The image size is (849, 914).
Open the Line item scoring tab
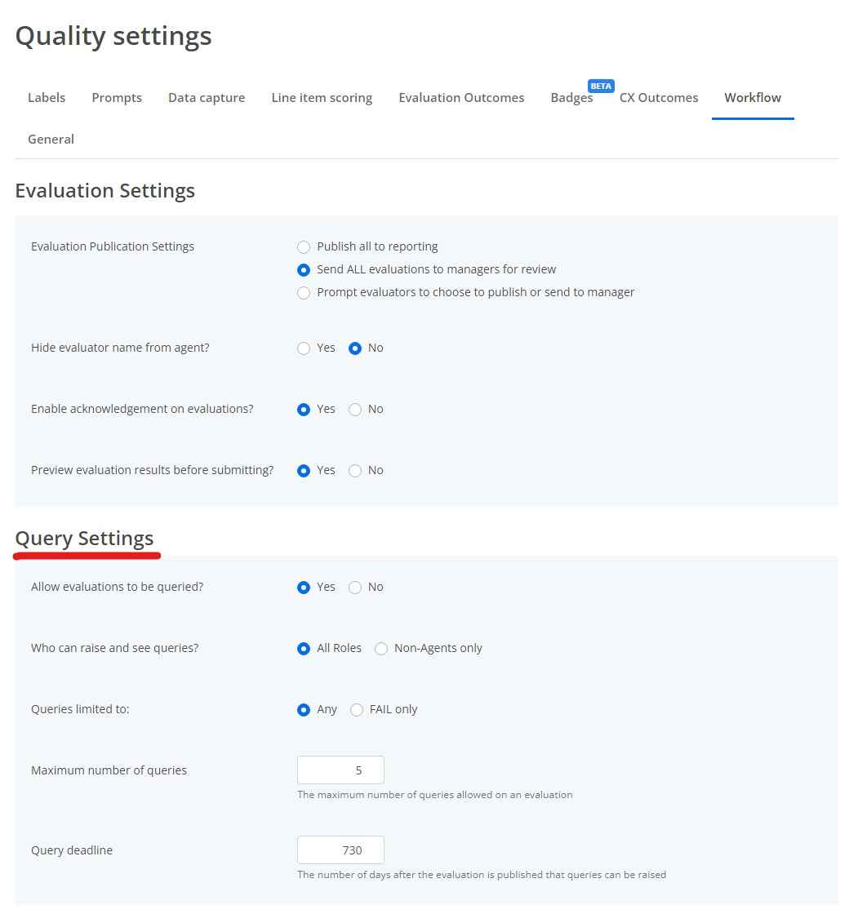click(x=322, y=97)
